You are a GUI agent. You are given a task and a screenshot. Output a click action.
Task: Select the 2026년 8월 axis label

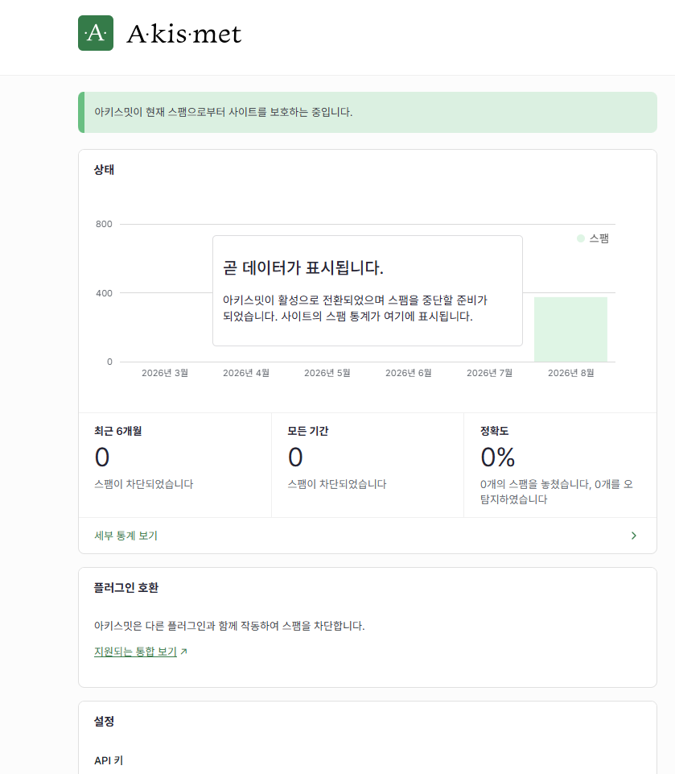pyautogui.click(x=570, y=373)
